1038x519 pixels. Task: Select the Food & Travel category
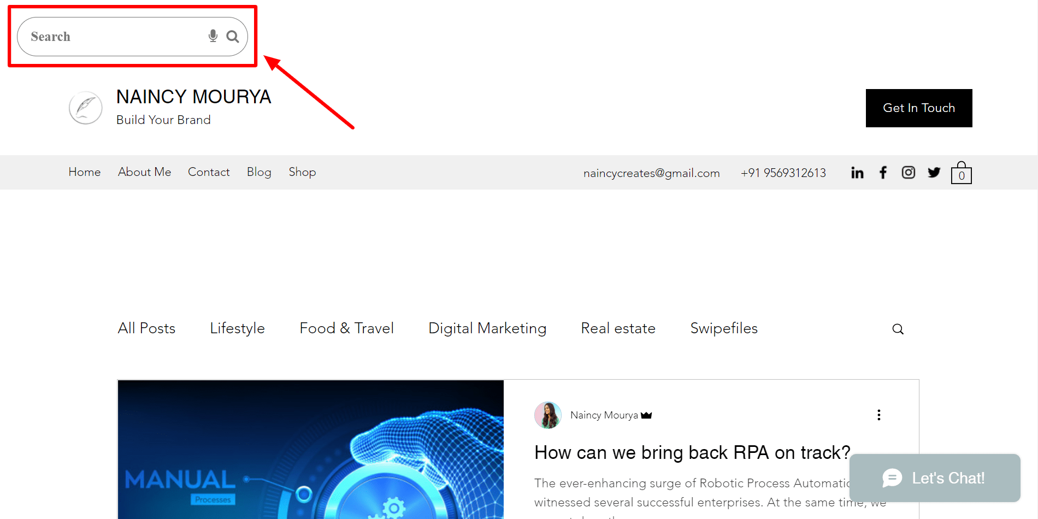pyautogui.click(x=346, y=328)
